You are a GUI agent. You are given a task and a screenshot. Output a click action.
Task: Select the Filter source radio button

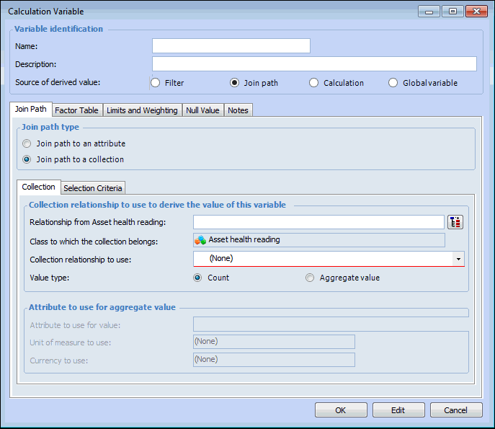pyautogui.click(x=156, y=83)
